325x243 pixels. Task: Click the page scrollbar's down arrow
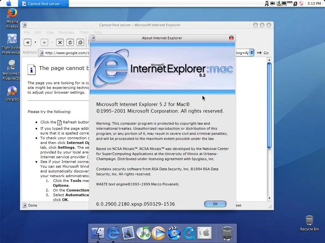(x=269, y=198)
